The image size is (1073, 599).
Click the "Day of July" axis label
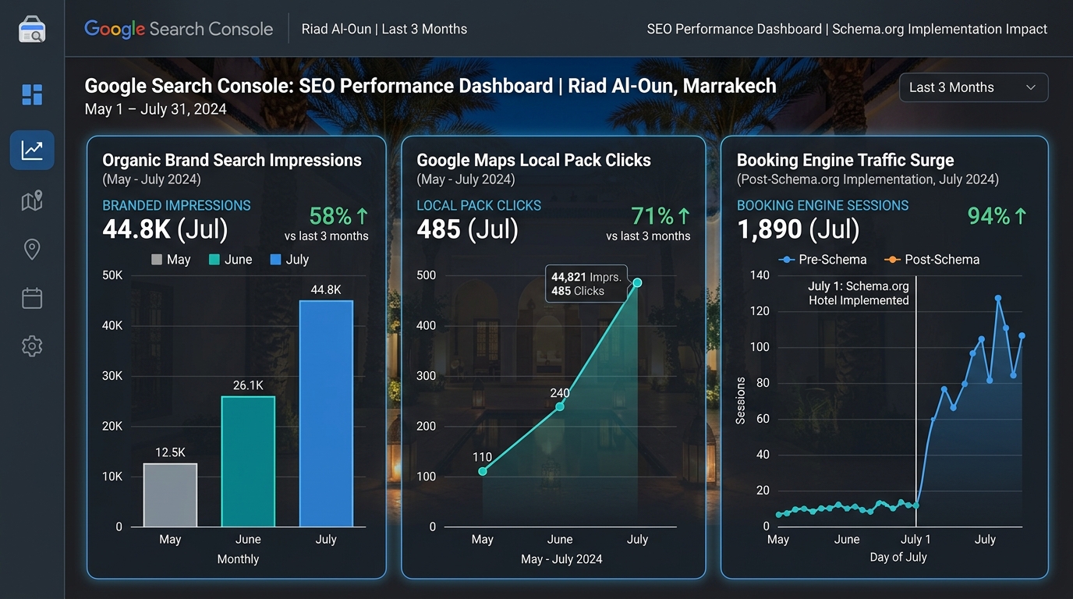898,558
